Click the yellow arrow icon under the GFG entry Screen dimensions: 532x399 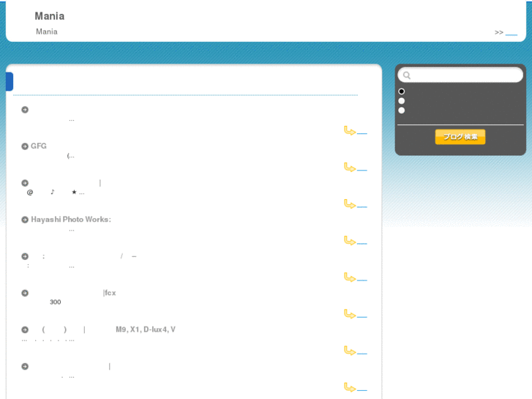point(350,168)
